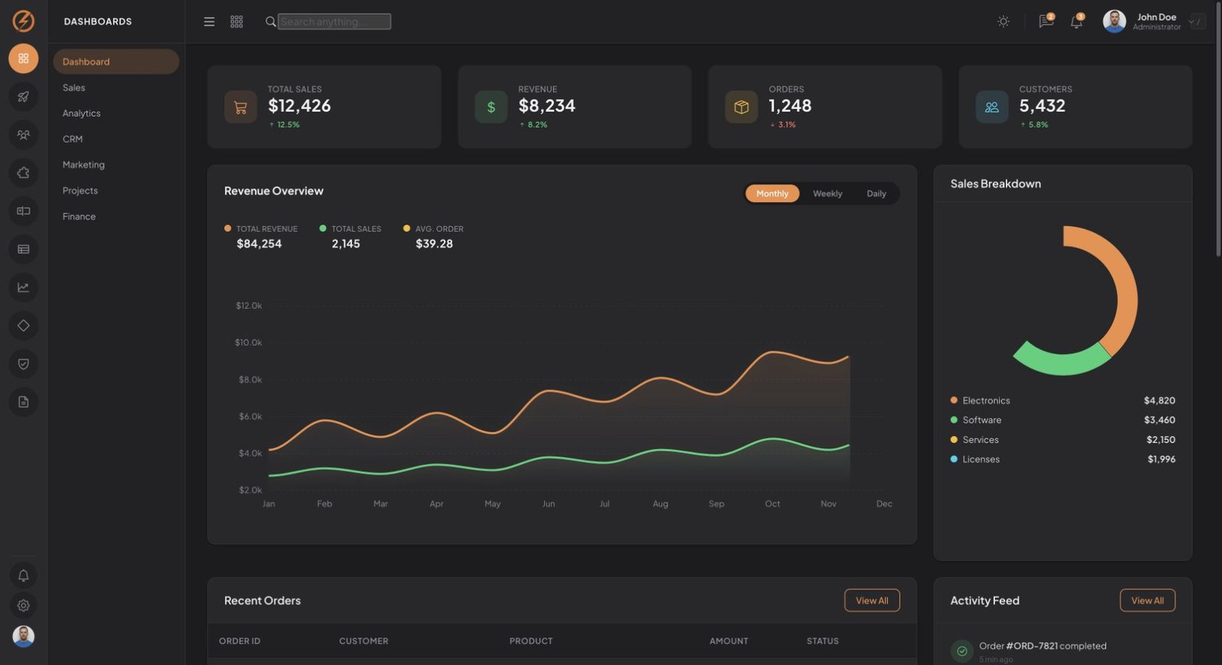The height and width of the screenshot is (665, 1222).
Task: Click the 1,248 orders value
Action: coord(790,106)
